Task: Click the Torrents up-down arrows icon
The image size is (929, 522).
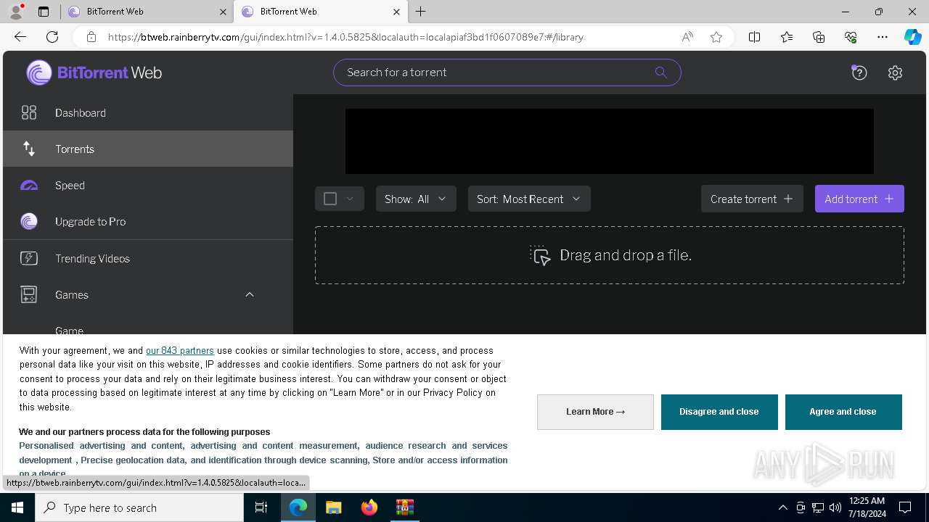Action: coord(29,149)
